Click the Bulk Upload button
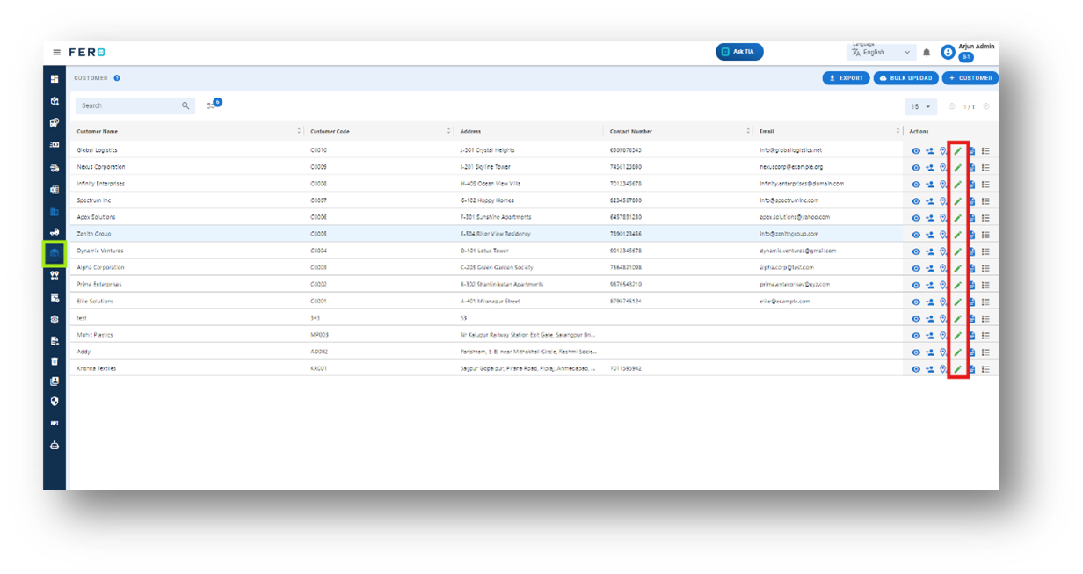The width and height of the screenshot is (1083, 574). point(905,78)
